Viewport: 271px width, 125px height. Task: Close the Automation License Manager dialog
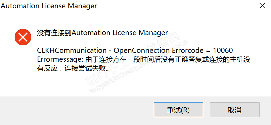point(262,6)
